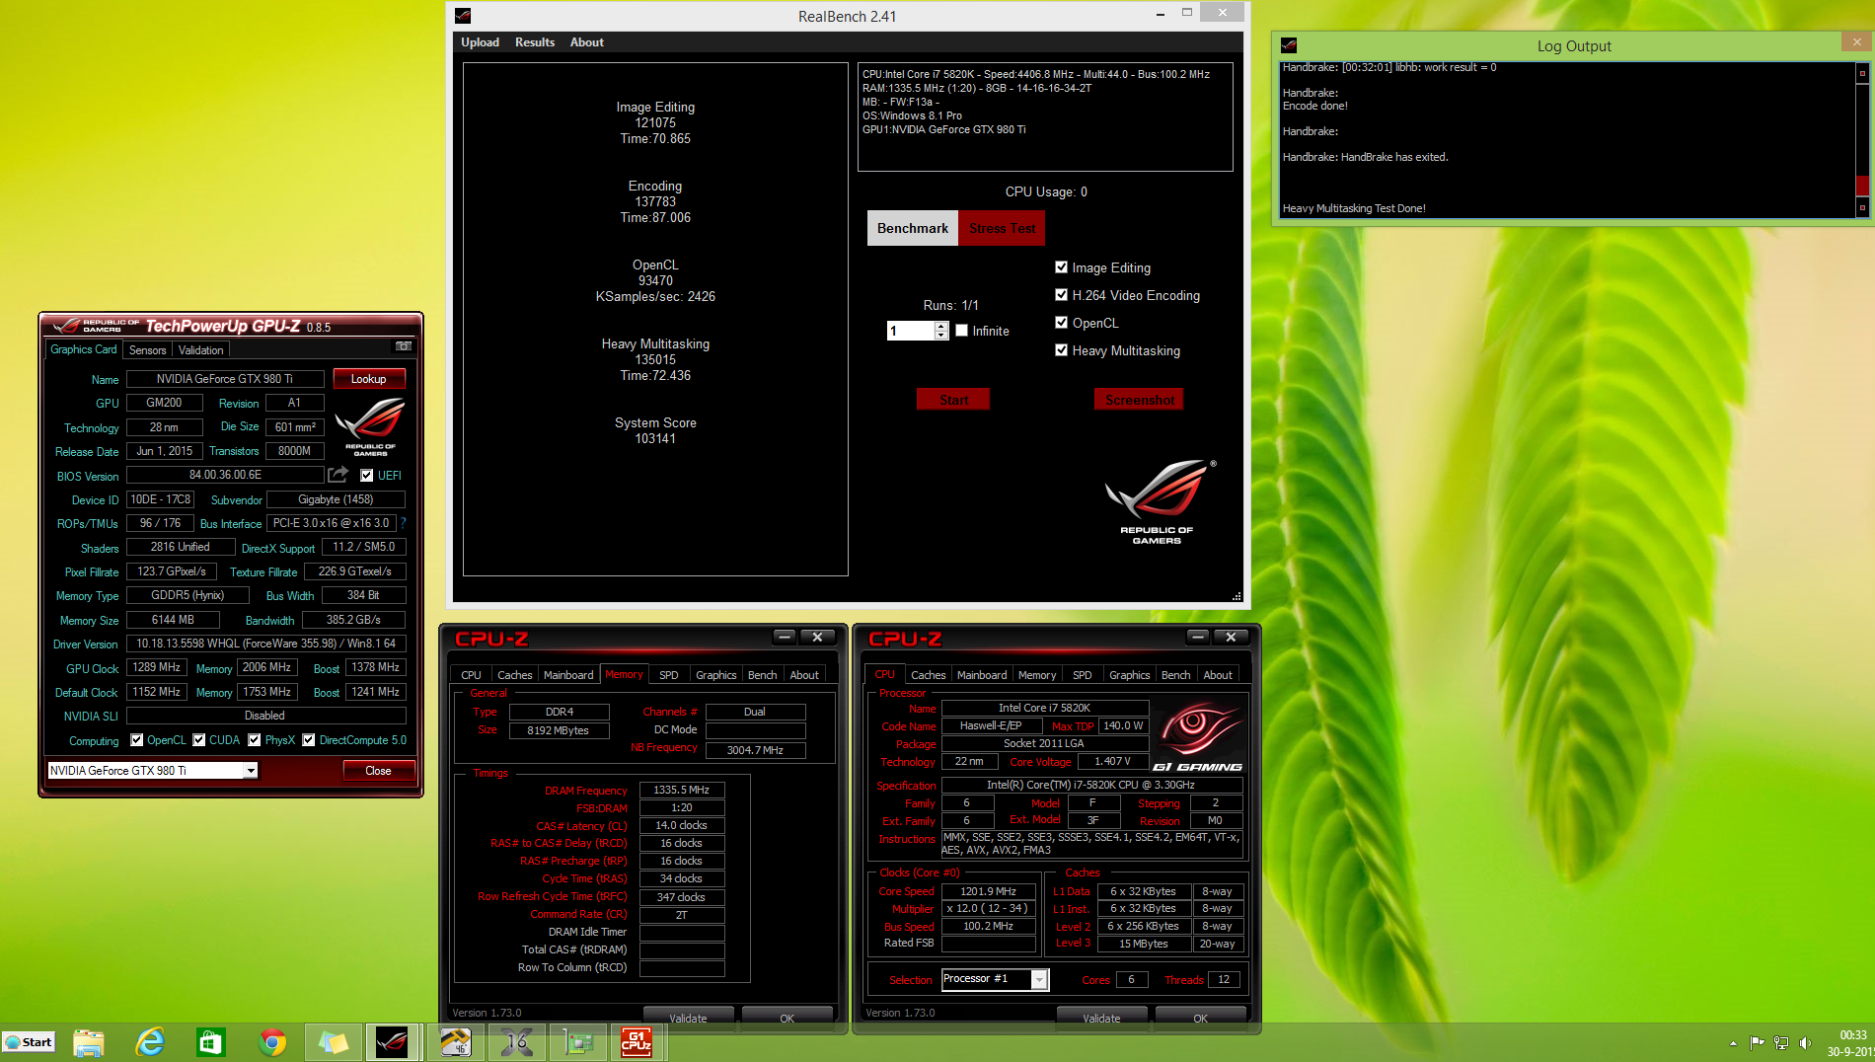Click the red Log Output scrollbar thumb
The width and height of the screenshot is (1875, 1062).
pos(1862,185)
